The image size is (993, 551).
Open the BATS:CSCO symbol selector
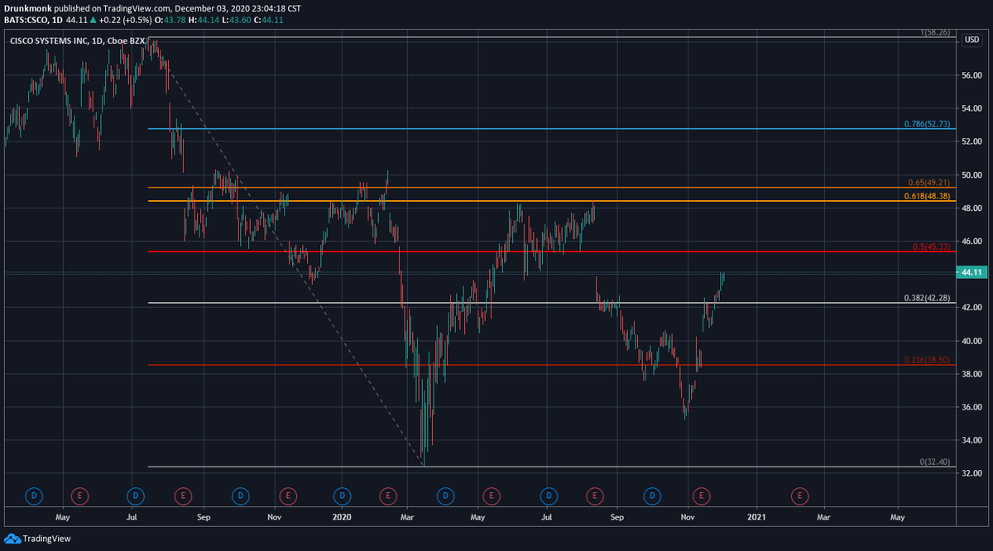[26, 18]
